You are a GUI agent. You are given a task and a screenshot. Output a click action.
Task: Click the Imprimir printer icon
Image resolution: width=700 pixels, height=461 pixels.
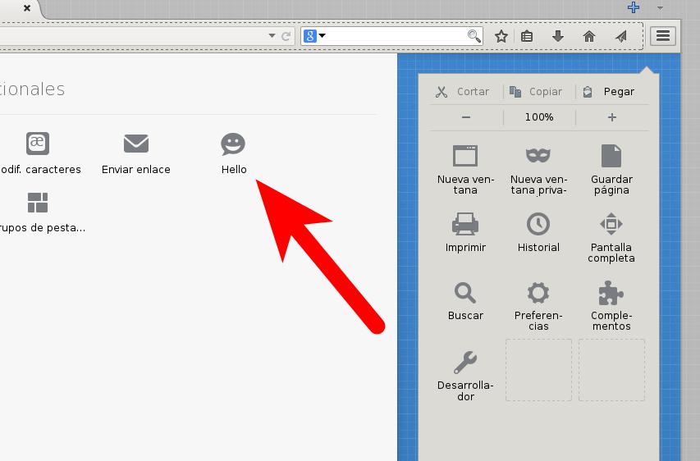465,224
